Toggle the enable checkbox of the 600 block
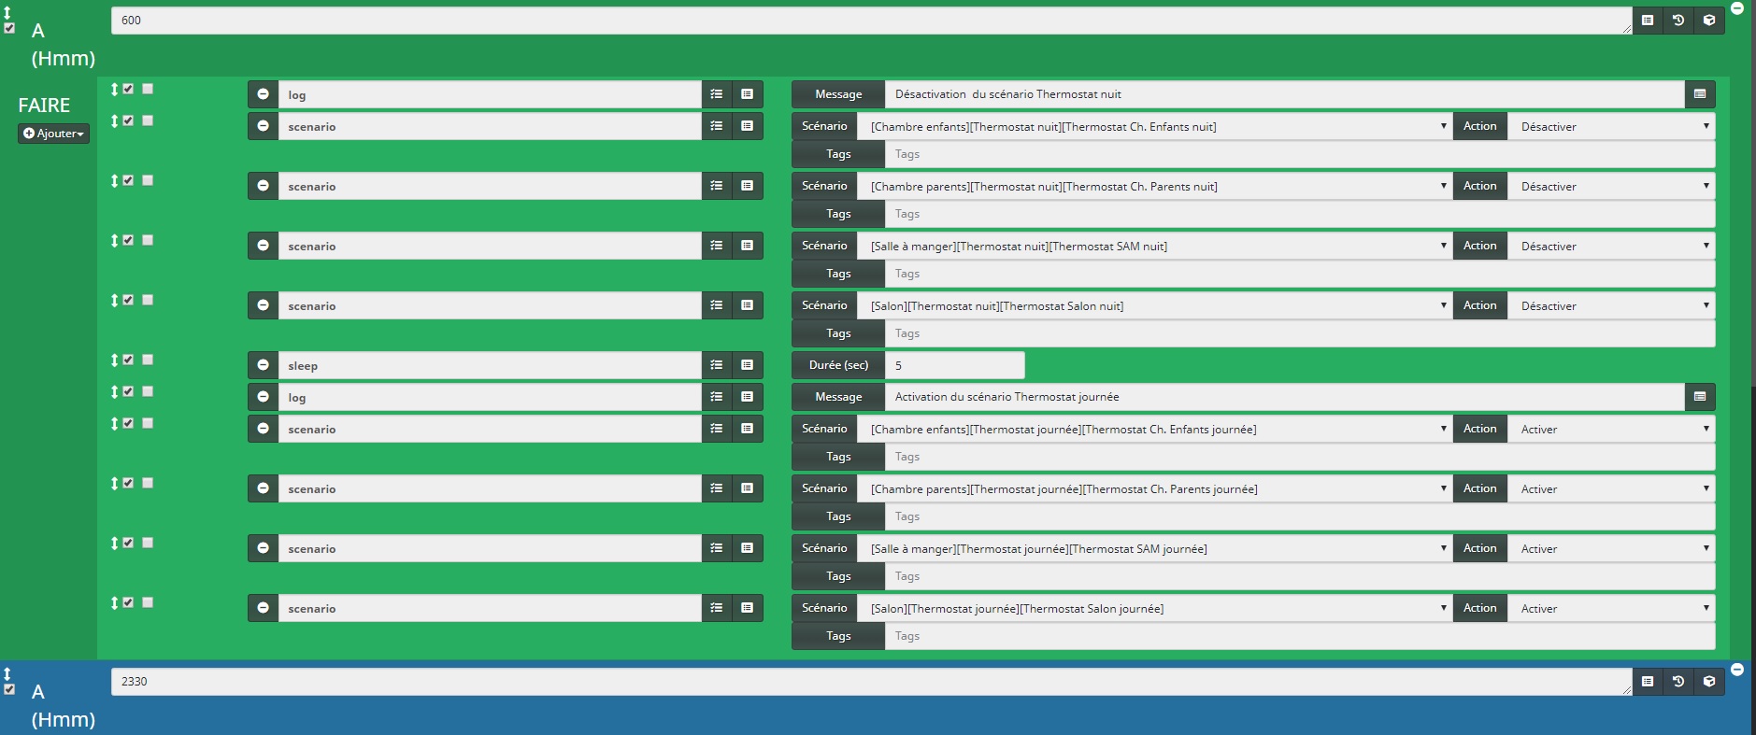 pyautogui.click(x=9, y=28)
